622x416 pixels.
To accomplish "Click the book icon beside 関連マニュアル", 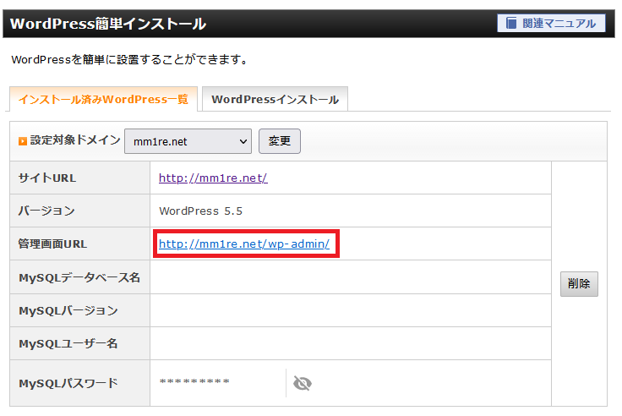I will tap(511, 23).
